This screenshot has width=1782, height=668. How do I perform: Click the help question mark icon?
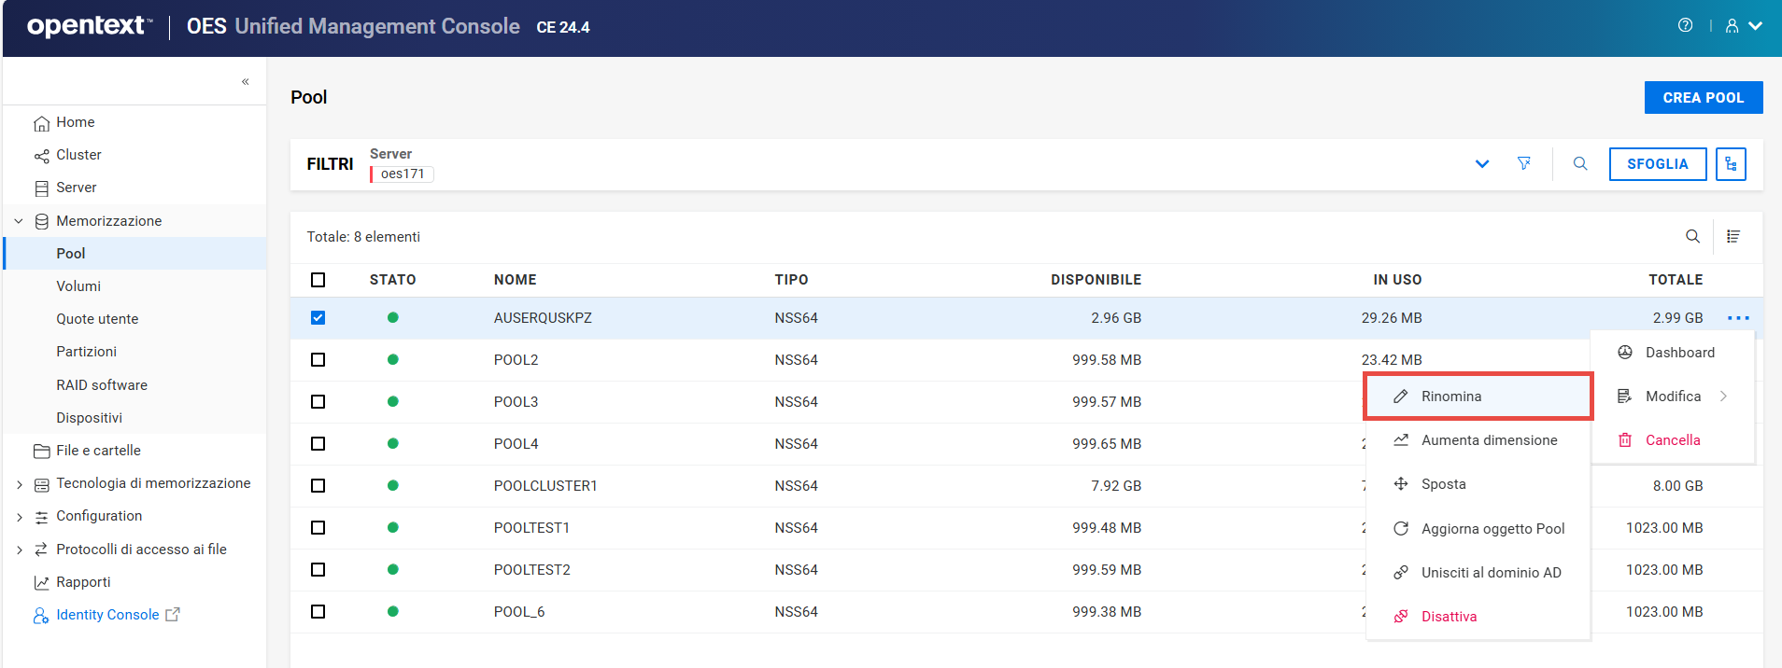pyautogui.click(x=1685, y=26)
